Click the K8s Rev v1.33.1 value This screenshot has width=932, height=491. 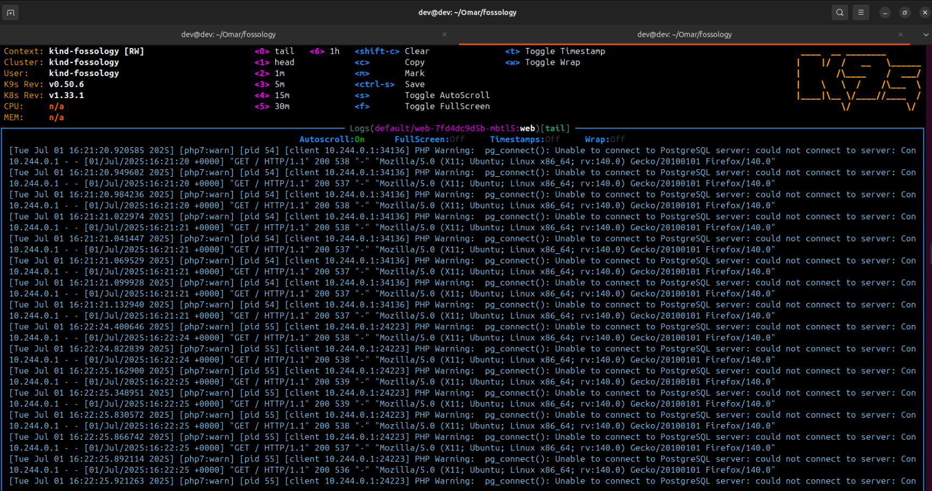tap(66, 95)
